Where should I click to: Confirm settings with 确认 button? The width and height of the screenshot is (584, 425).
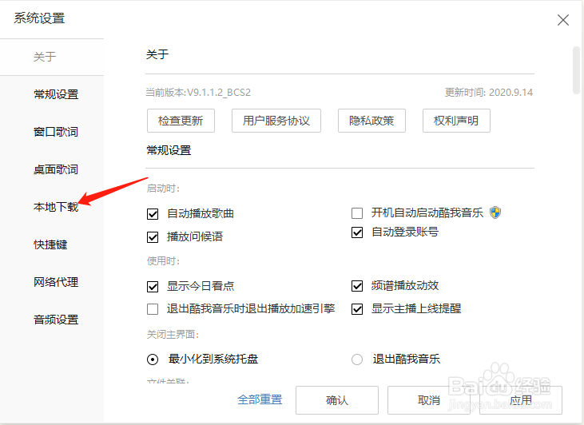click(337, 400)
